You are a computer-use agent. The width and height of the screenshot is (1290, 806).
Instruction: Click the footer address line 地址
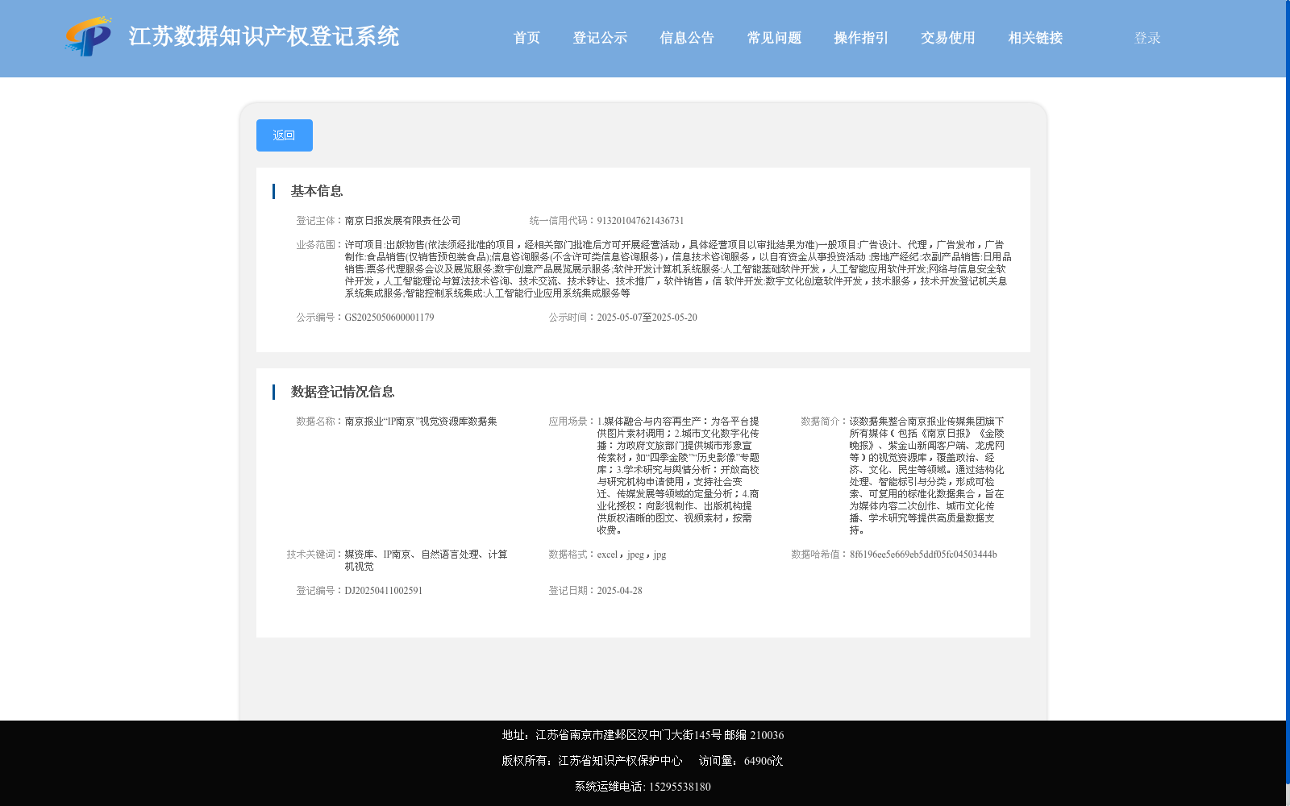coord(643,735)
